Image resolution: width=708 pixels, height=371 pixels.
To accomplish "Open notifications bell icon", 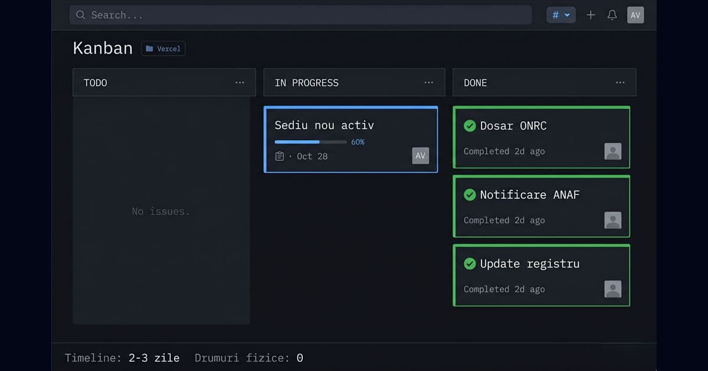I will (612, 15).
